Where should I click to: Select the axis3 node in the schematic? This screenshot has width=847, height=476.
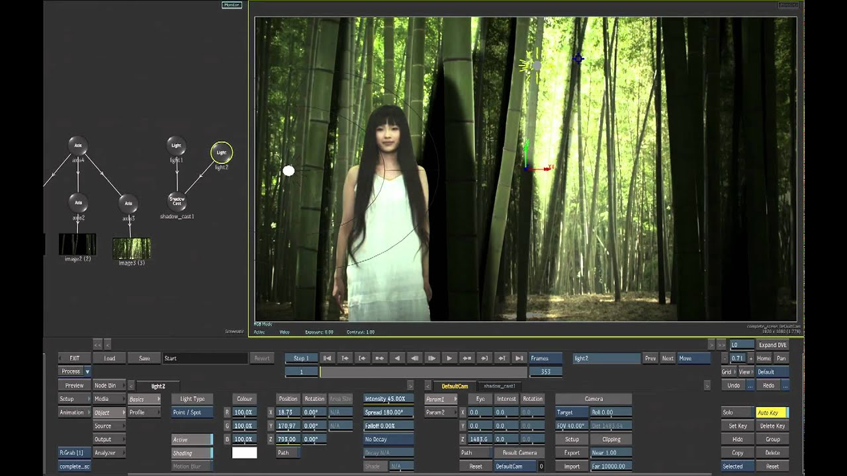click(128, 204)
